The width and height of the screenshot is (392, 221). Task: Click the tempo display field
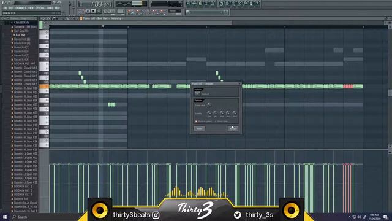[109, 11]
